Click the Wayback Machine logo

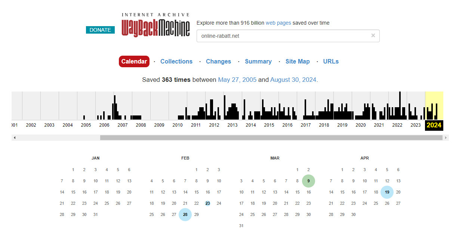(155, 25)
